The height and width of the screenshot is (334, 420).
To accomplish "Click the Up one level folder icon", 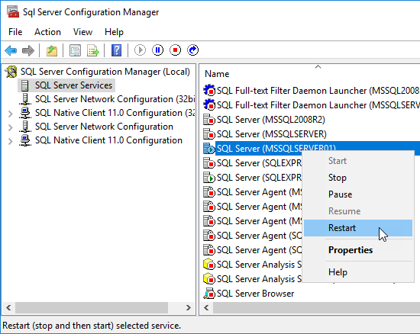I will coord(52,50).
